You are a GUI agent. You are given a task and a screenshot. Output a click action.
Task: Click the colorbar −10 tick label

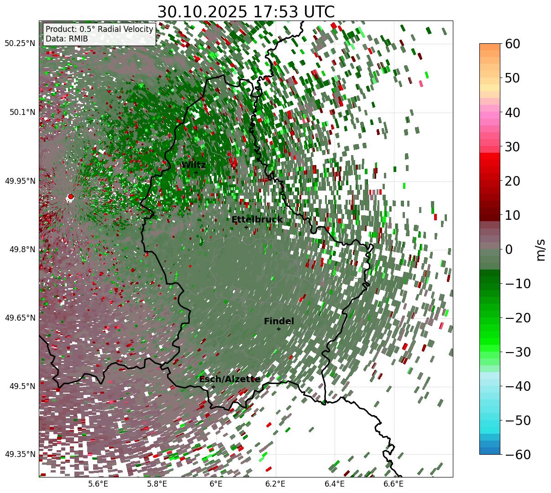[x=518, y=283]
